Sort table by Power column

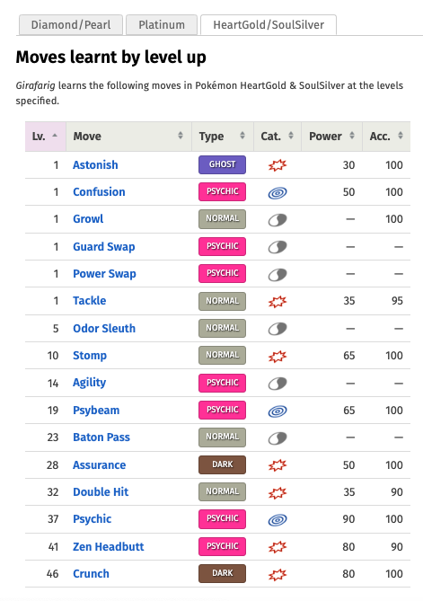(x=331, y=137)
